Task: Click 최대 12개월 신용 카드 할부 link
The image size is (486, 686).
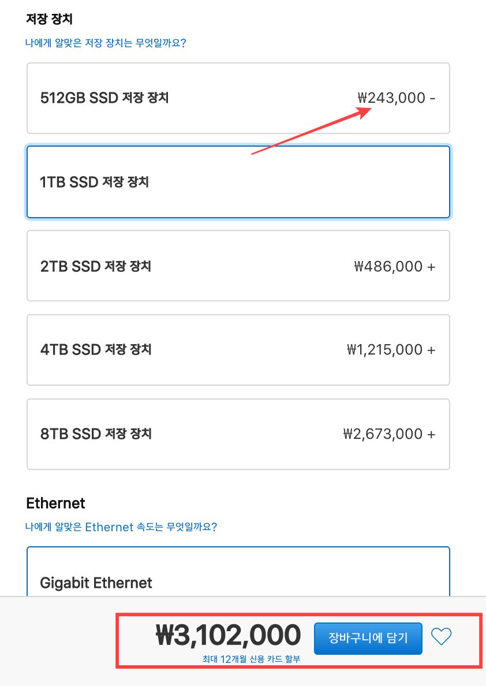Action: [251, 659]
